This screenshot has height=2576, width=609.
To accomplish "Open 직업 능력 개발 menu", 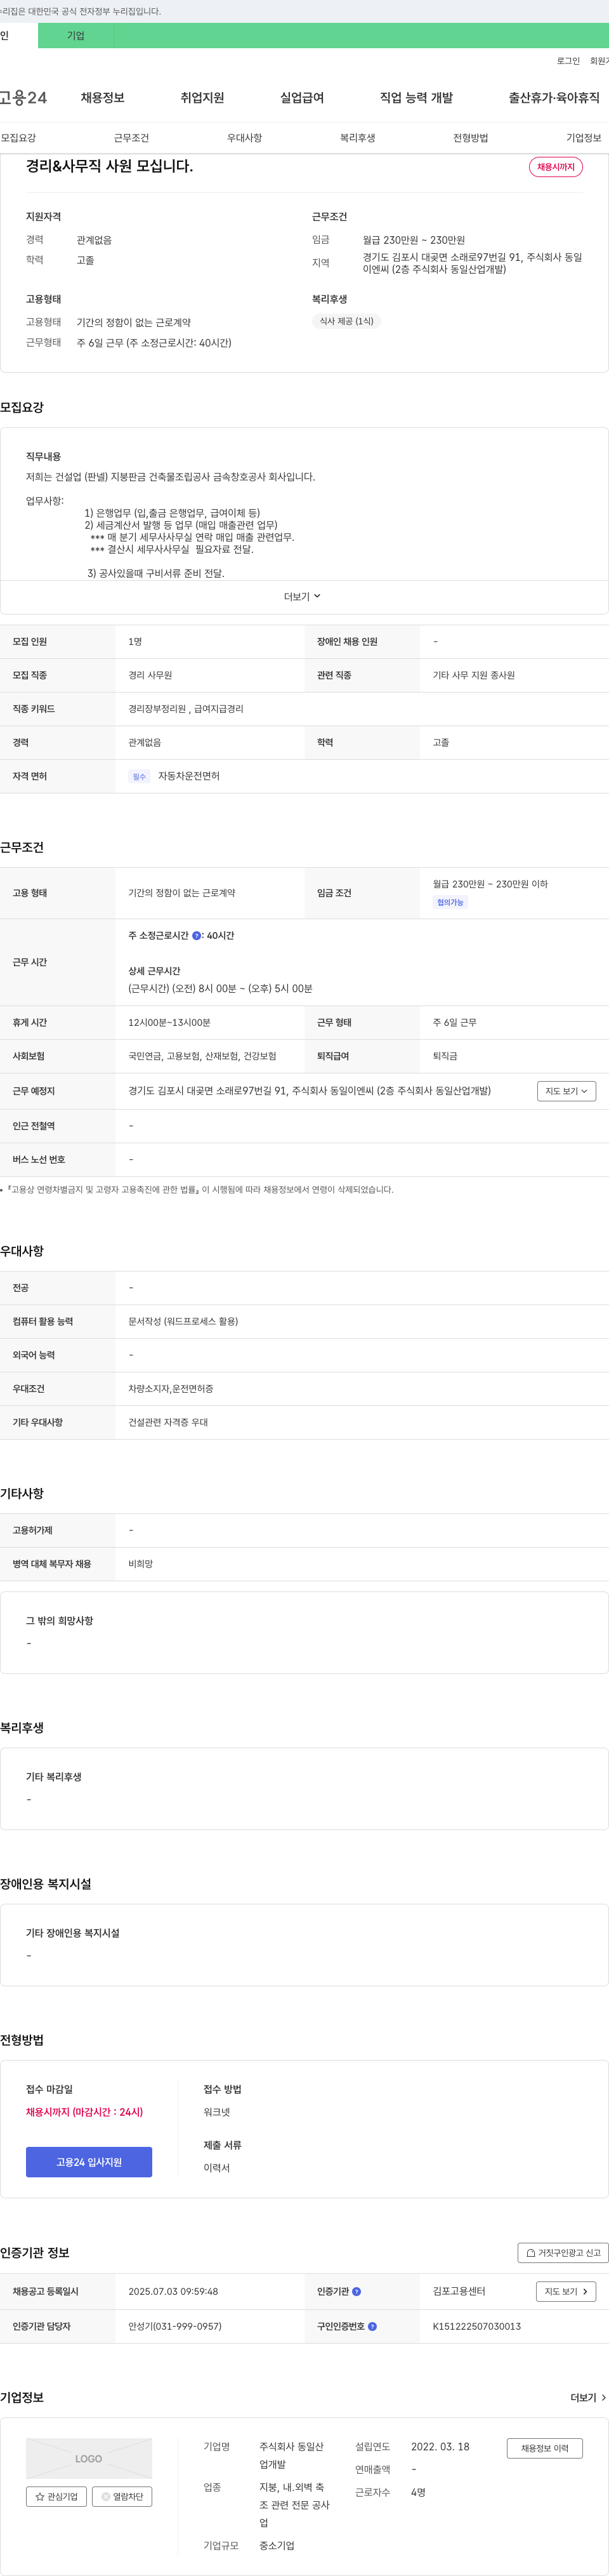I will click(x=416, y=97).
